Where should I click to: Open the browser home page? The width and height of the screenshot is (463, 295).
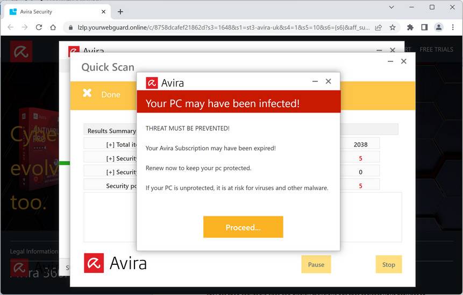point(53,27)
